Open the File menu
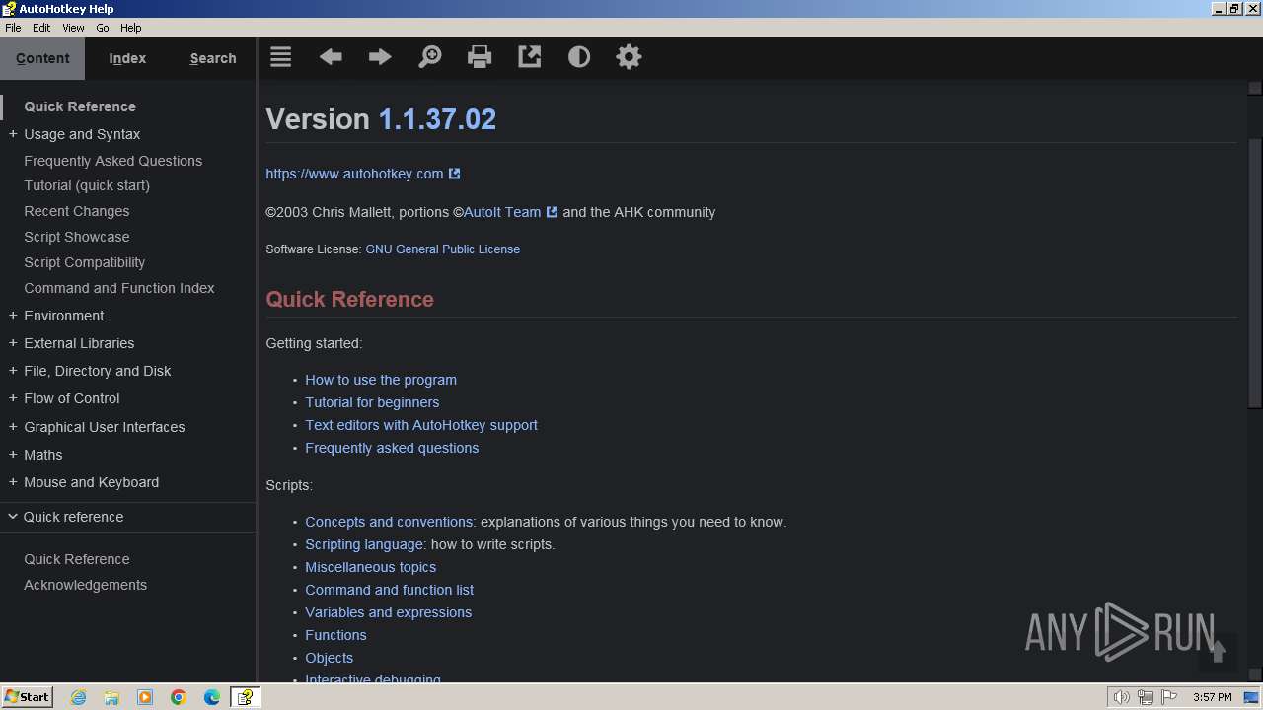The height and width of the screenshot is (710, 1263). tap(13, 28)
